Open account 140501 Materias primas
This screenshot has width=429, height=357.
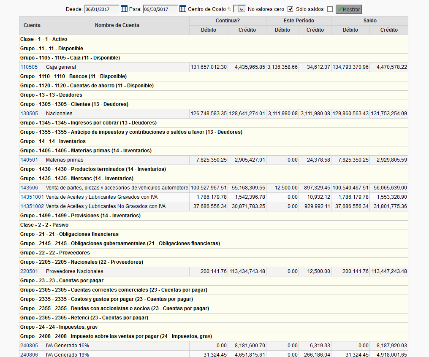tap(29, 160)
